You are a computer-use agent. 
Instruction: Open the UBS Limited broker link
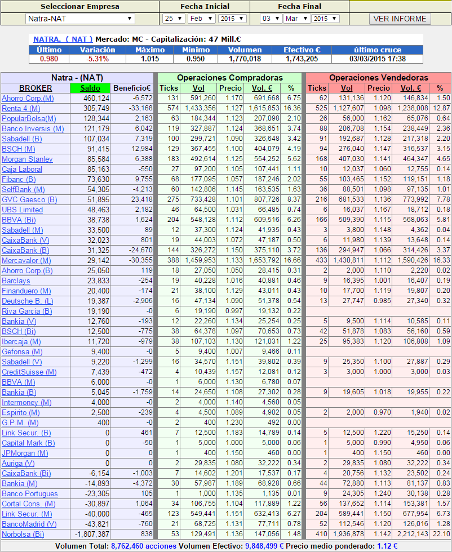(x=22, y=210)
